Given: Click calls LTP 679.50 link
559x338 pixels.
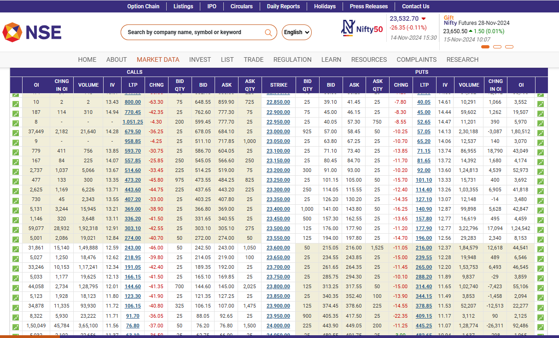Looking at the screenshot, I should (x=133, y=131).
